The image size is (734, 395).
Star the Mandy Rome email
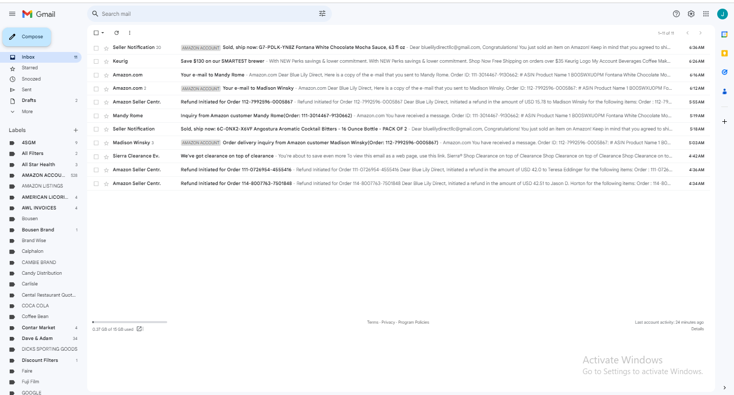click(x=106, y=116)
